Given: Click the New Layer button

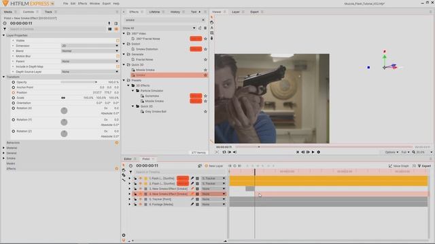Looking at the screenshot, I should point(214,165).
